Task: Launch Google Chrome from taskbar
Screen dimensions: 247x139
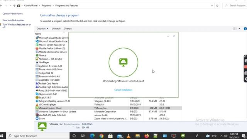Action: pos(101,136)
